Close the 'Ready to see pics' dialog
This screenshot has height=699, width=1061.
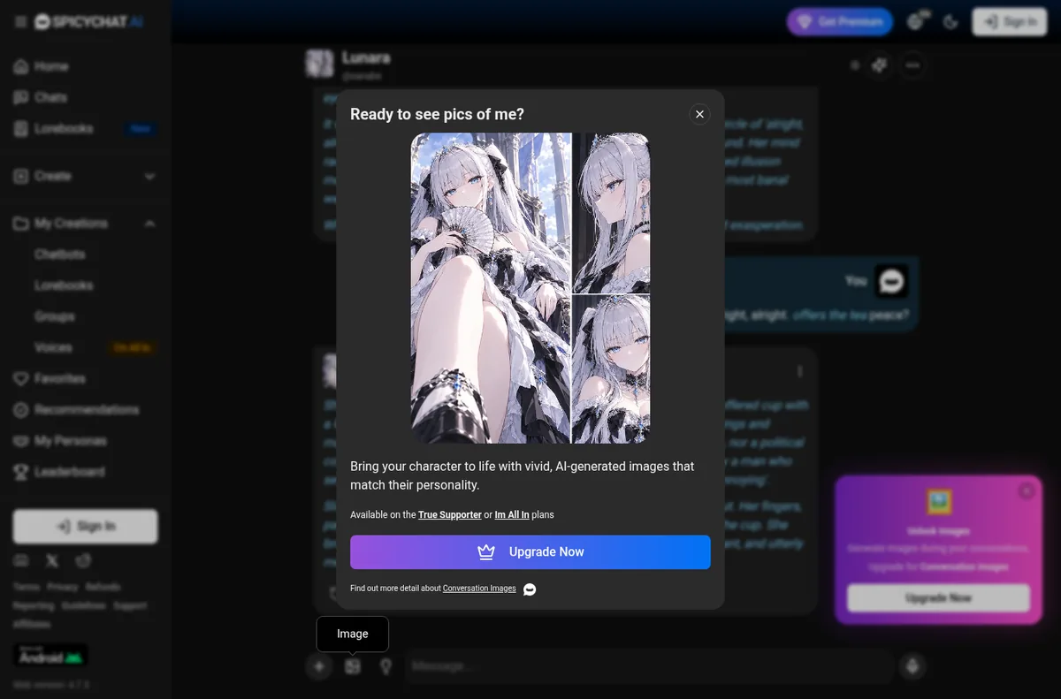pos(699,114)
